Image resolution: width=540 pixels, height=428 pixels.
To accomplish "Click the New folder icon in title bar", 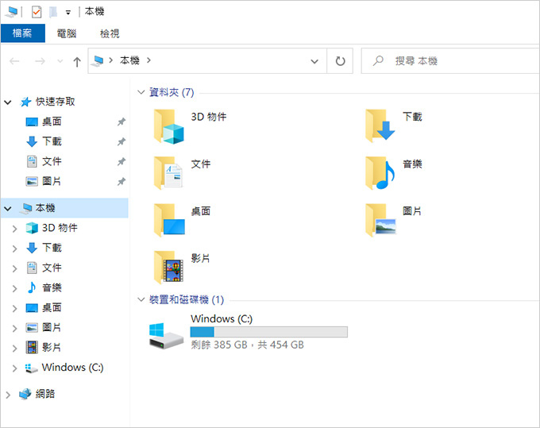I will pyautogui.click(x=53, y=12).
